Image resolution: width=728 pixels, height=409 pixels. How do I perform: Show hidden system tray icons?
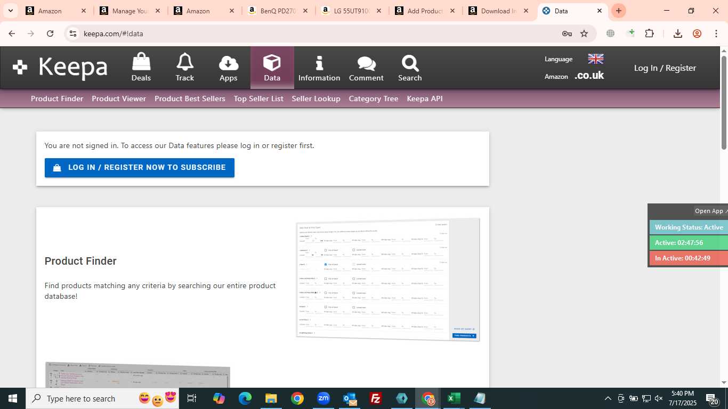608,398
